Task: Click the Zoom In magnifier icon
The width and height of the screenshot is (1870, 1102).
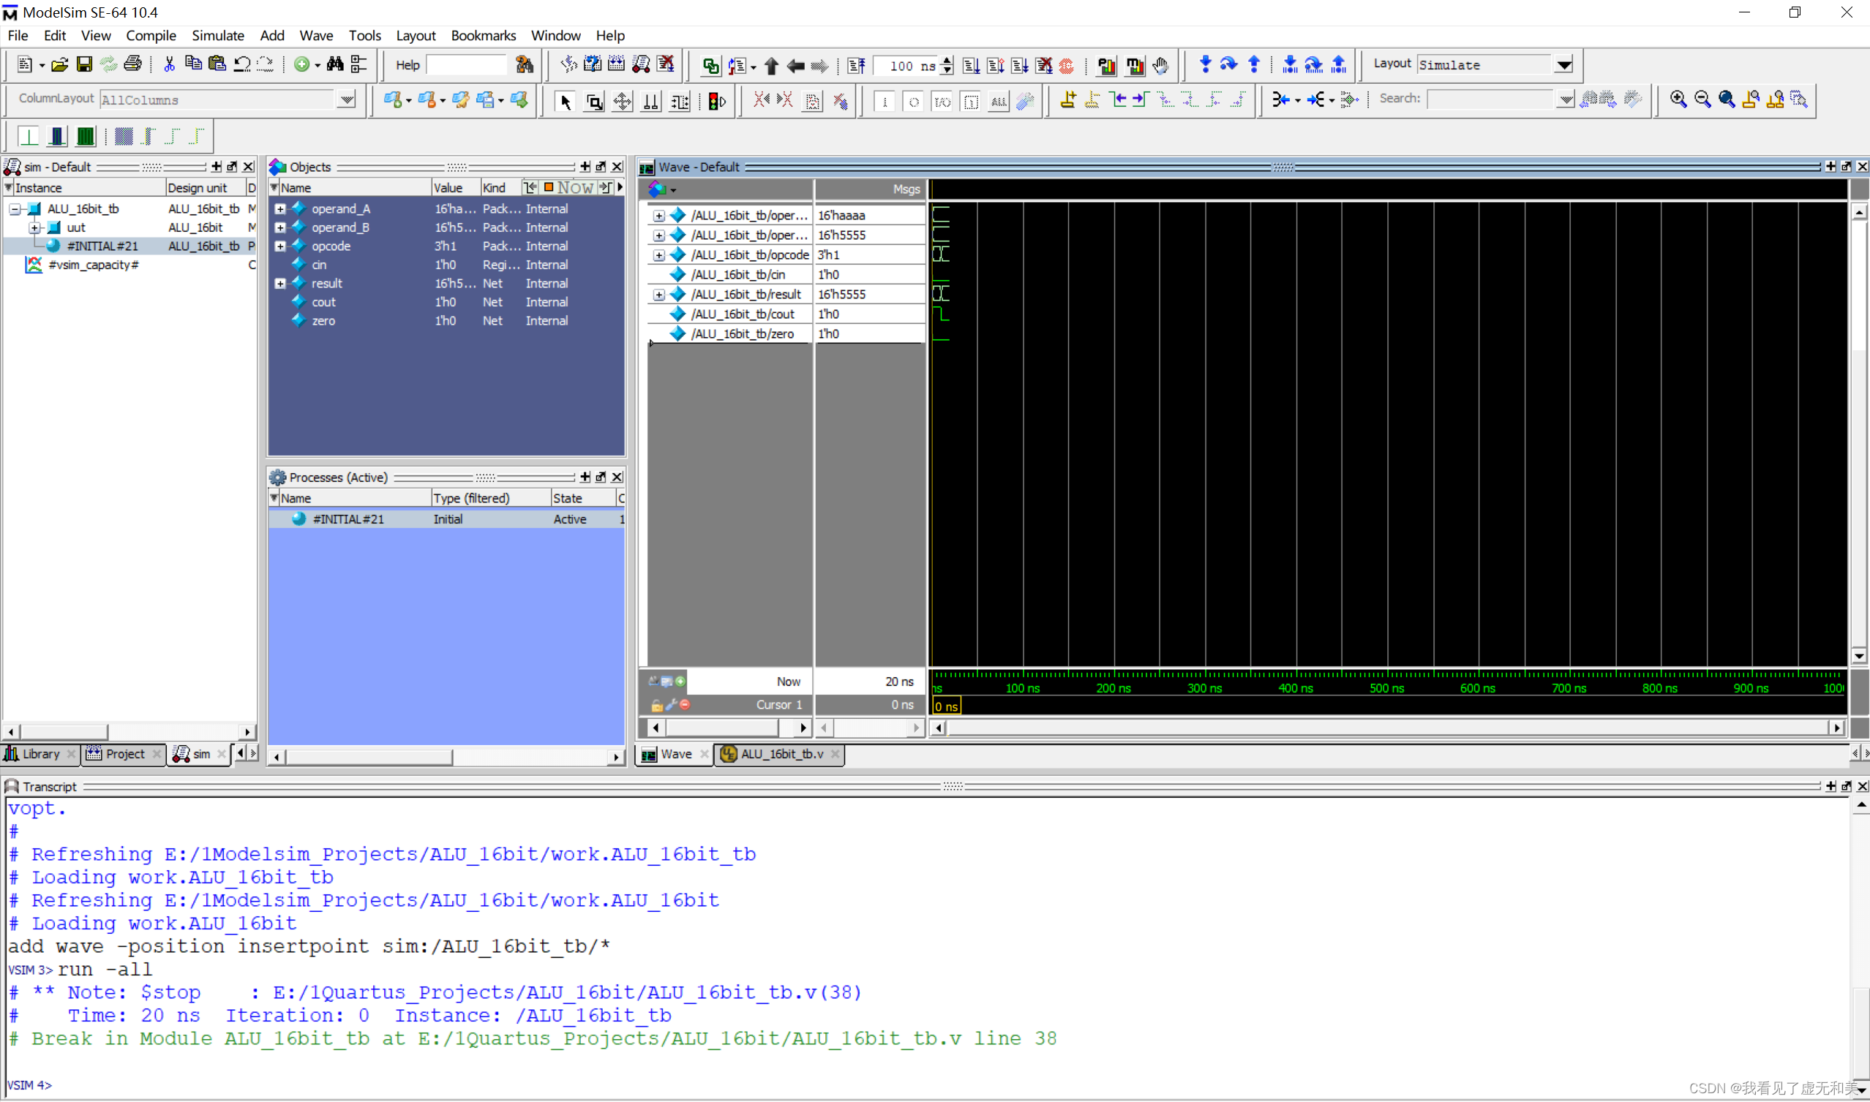Action: pos(1678,99)
